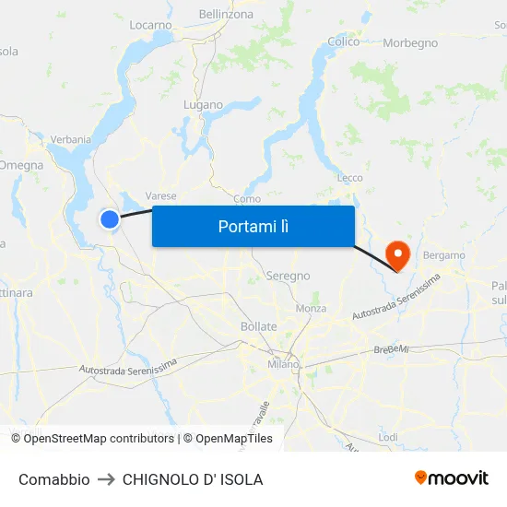Click the Lugano city label
This screenshot has height=507, width=507.
[x=203, y=105]
